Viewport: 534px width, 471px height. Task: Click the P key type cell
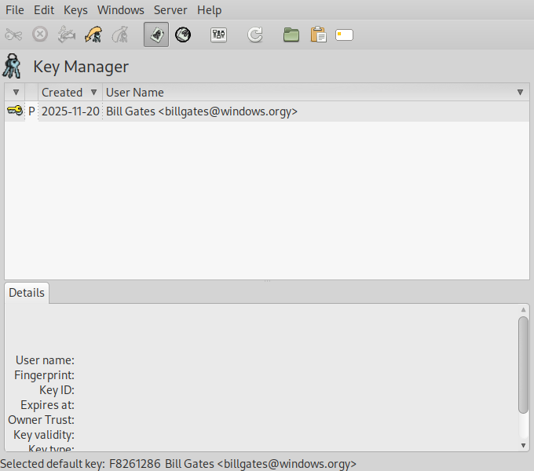pos(31,111)
